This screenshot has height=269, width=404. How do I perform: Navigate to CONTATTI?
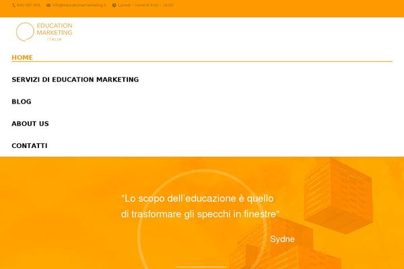(x=30, y=146)
